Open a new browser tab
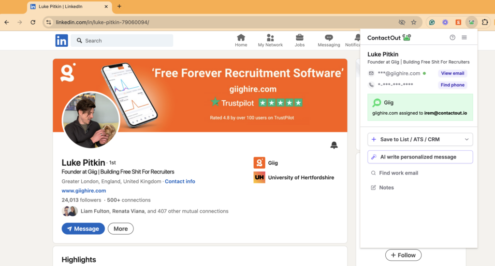This screenshot has height=266, width=495. [119, 6]
